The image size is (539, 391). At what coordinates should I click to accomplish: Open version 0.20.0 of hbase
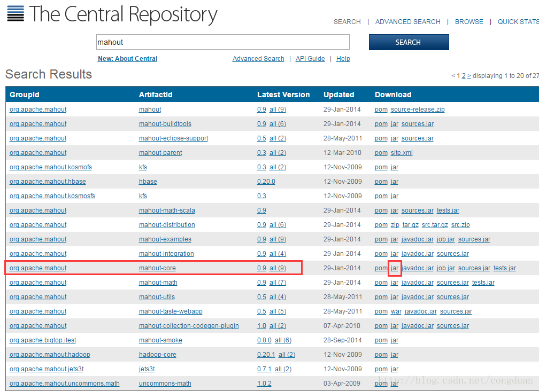(x=266, y=182)
